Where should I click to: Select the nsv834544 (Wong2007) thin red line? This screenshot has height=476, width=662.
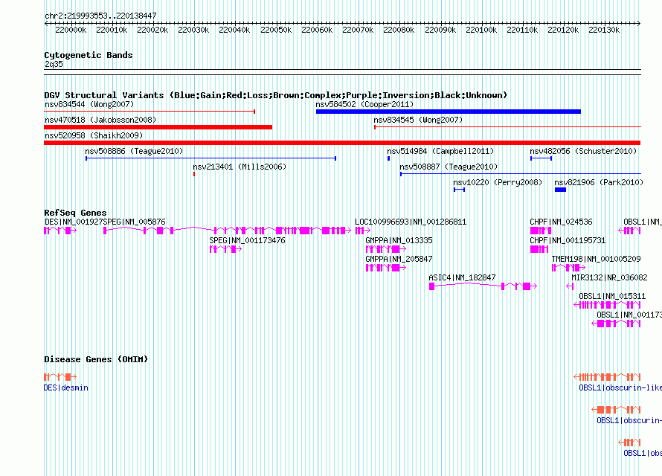(x=150, y=112)
